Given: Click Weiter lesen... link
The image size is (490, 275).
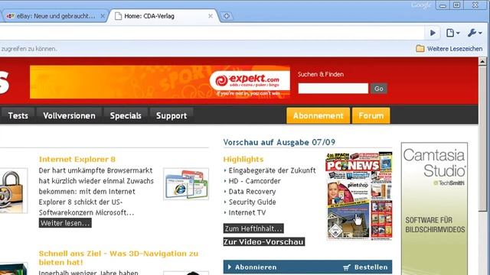Looking at the screenshot, I should 65,223.
